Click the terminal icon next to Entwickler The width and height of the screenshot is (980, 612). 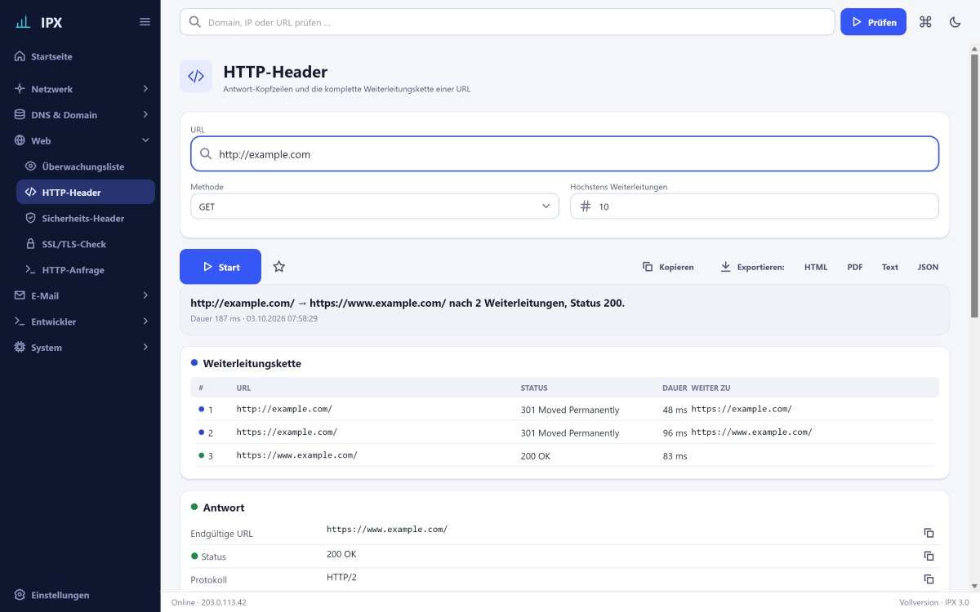[20, 322]
